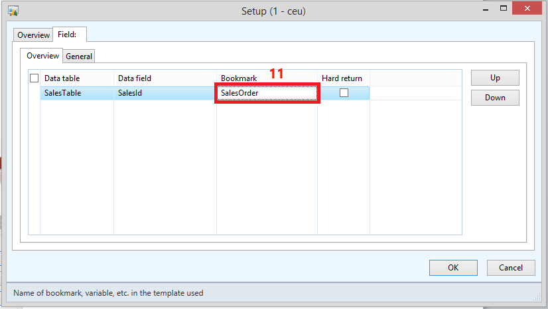Cancel the Setup dialog

(511, 268)
